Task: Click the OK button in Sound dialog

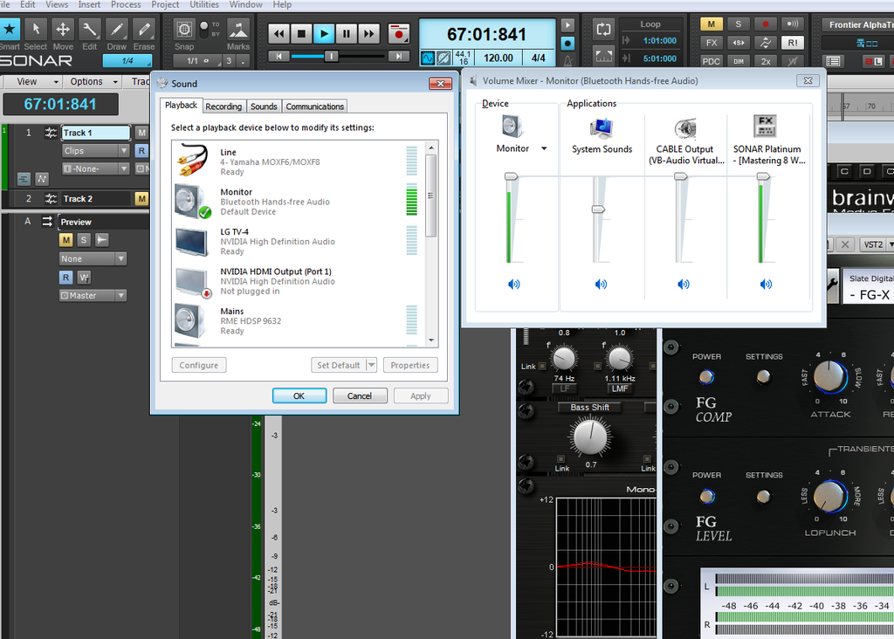Action: pos(299,395)
